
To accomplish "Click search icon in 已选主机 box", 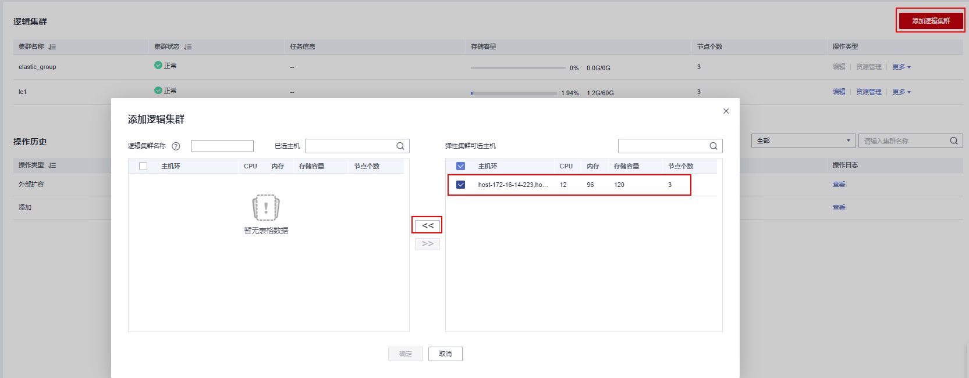I will (x=400, y=146).
